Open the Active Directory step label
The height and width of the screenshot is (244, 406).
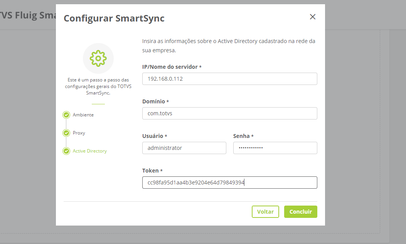[89, 151]
